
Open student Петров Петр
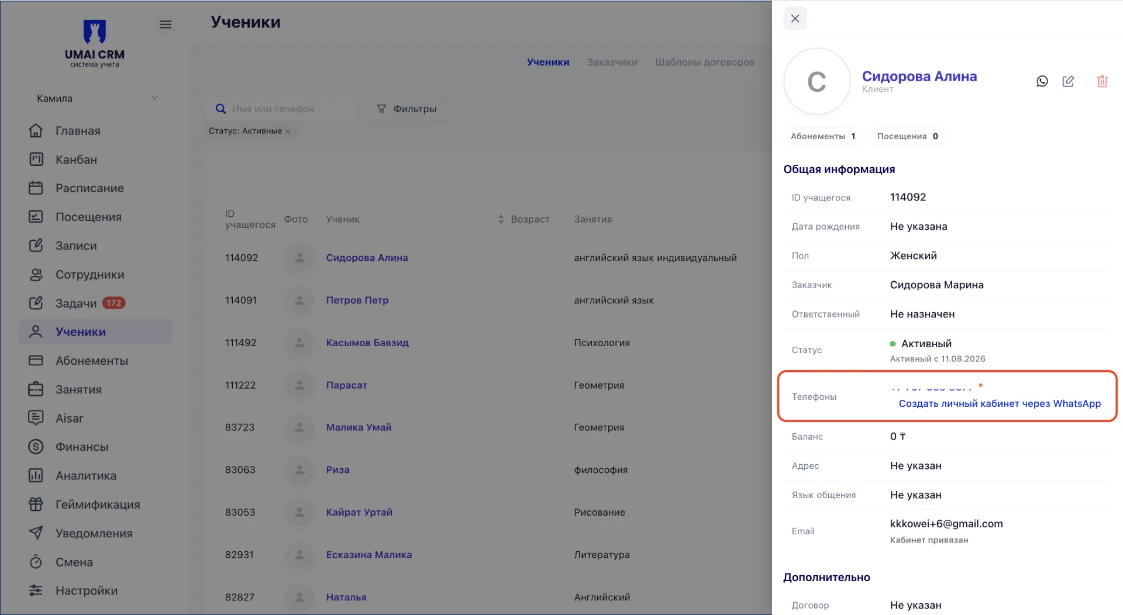click(x=357, y=300)
